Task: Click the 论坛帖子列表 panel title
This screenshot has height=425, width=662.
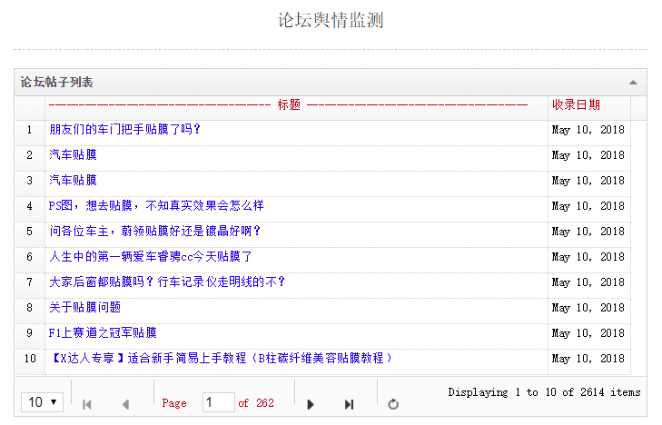Action: (56, 83)
